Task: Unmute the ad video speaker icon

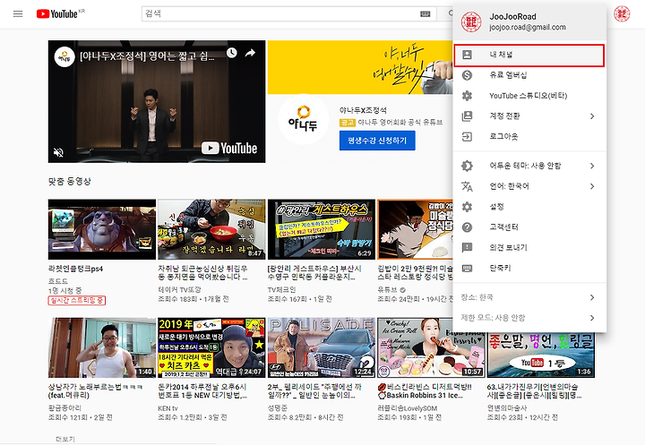Action: [58, 152]
